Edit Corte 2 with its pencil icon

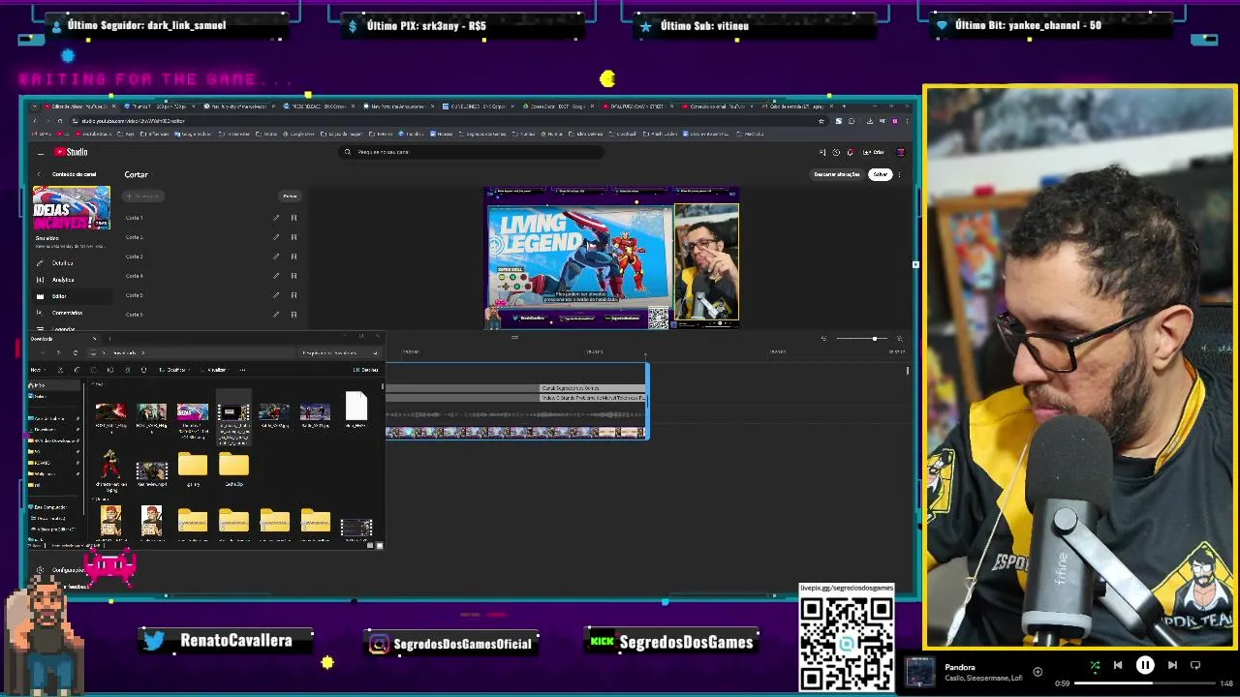(x=276, y=237)
